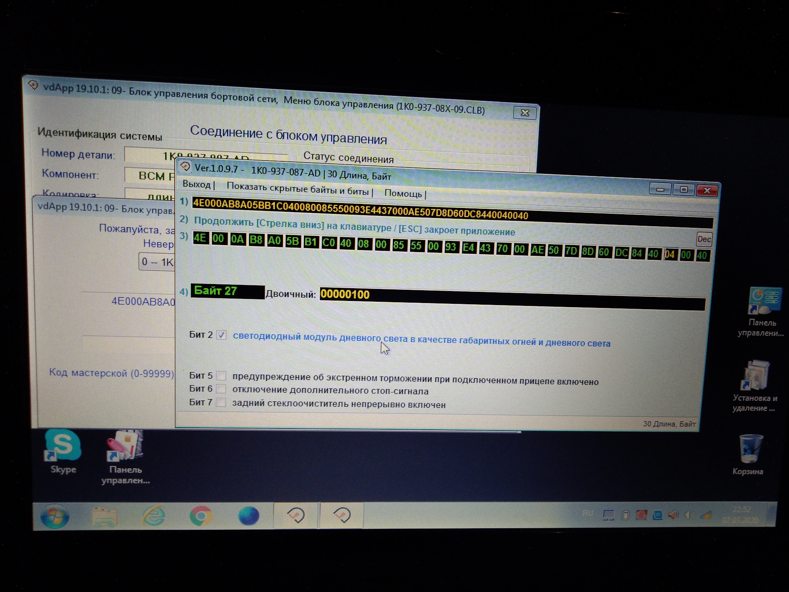
Task: Click the binary value field 00000100
Action: click(345, 294)
